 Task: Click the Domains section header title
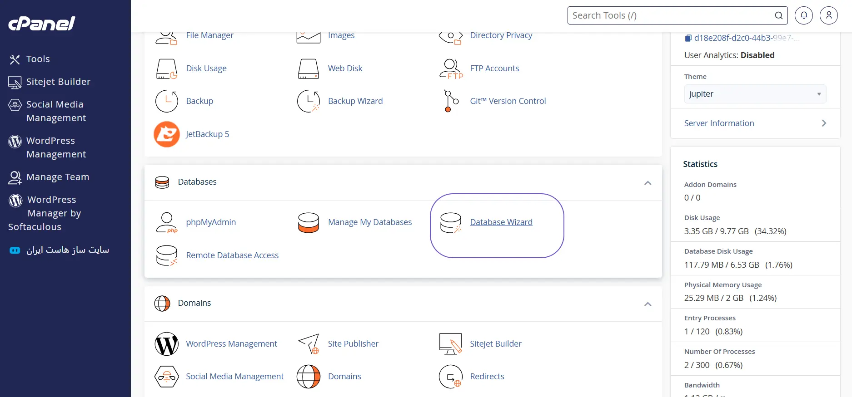click(194, 303)
